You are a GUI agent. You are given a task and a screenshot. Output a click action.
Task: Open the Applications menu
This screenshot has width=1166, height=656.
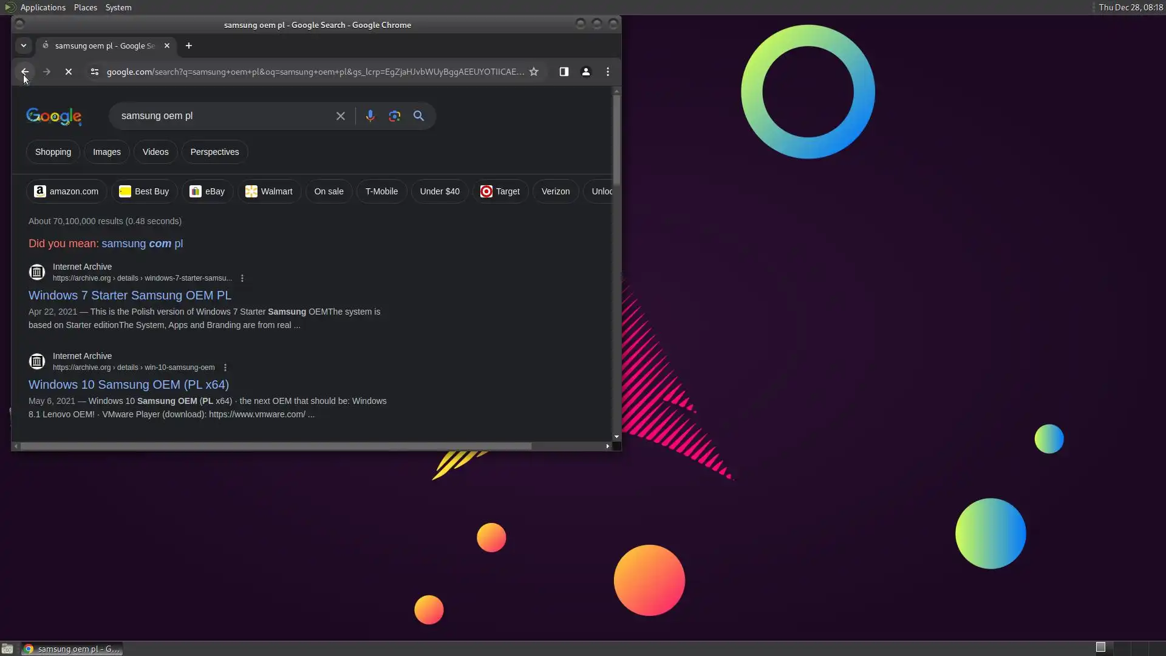point(43,7)
